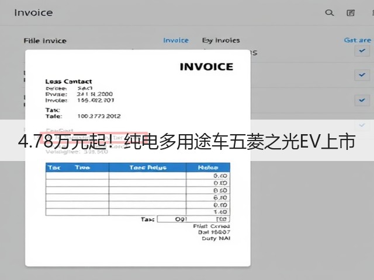Click the 'Tive' table column header
The height and width of the screenshot is (280, 374).
tap(82, 167)
